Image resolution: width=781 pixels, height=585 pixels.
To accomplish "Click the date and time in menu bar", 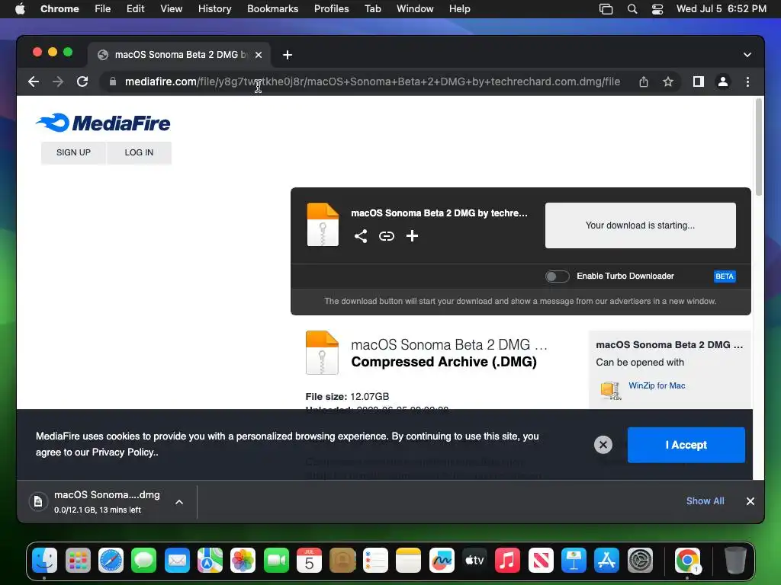I will 721,9.
